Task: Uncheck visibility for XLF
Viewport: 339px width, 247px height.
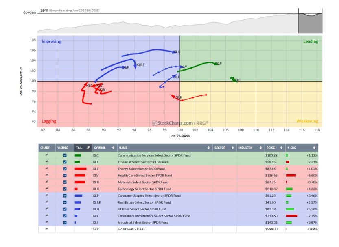Action: click(65, 162)
